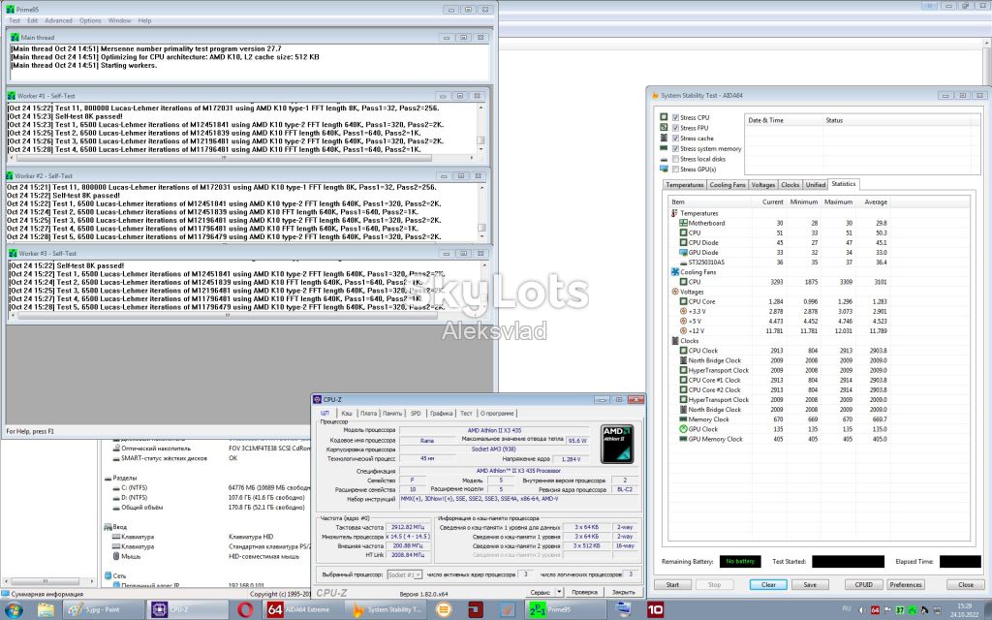Switch to the Temperatures tab in AIDA64
Image resolution: width=992 pixels, height=620 pixels.
click(x=685, y=185)
